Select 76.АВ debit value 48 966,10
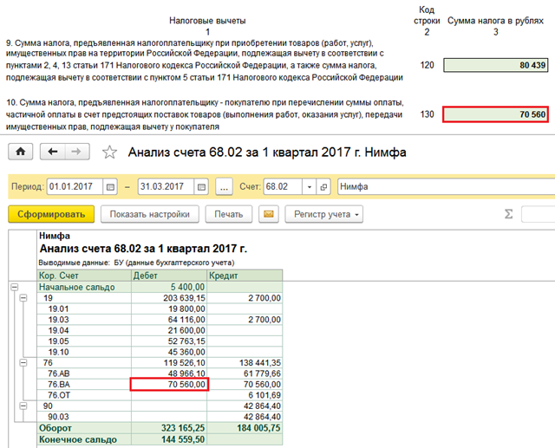This screenshot has height=448, width=555. (x=169, y=373)
